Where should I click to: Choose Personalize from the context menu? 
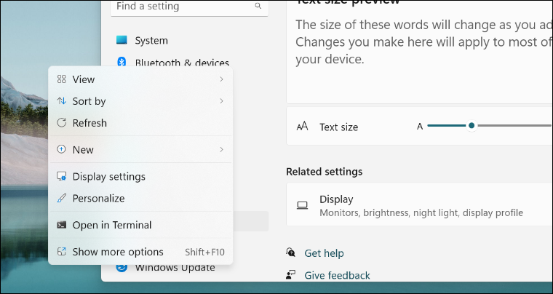coord(98,199)
